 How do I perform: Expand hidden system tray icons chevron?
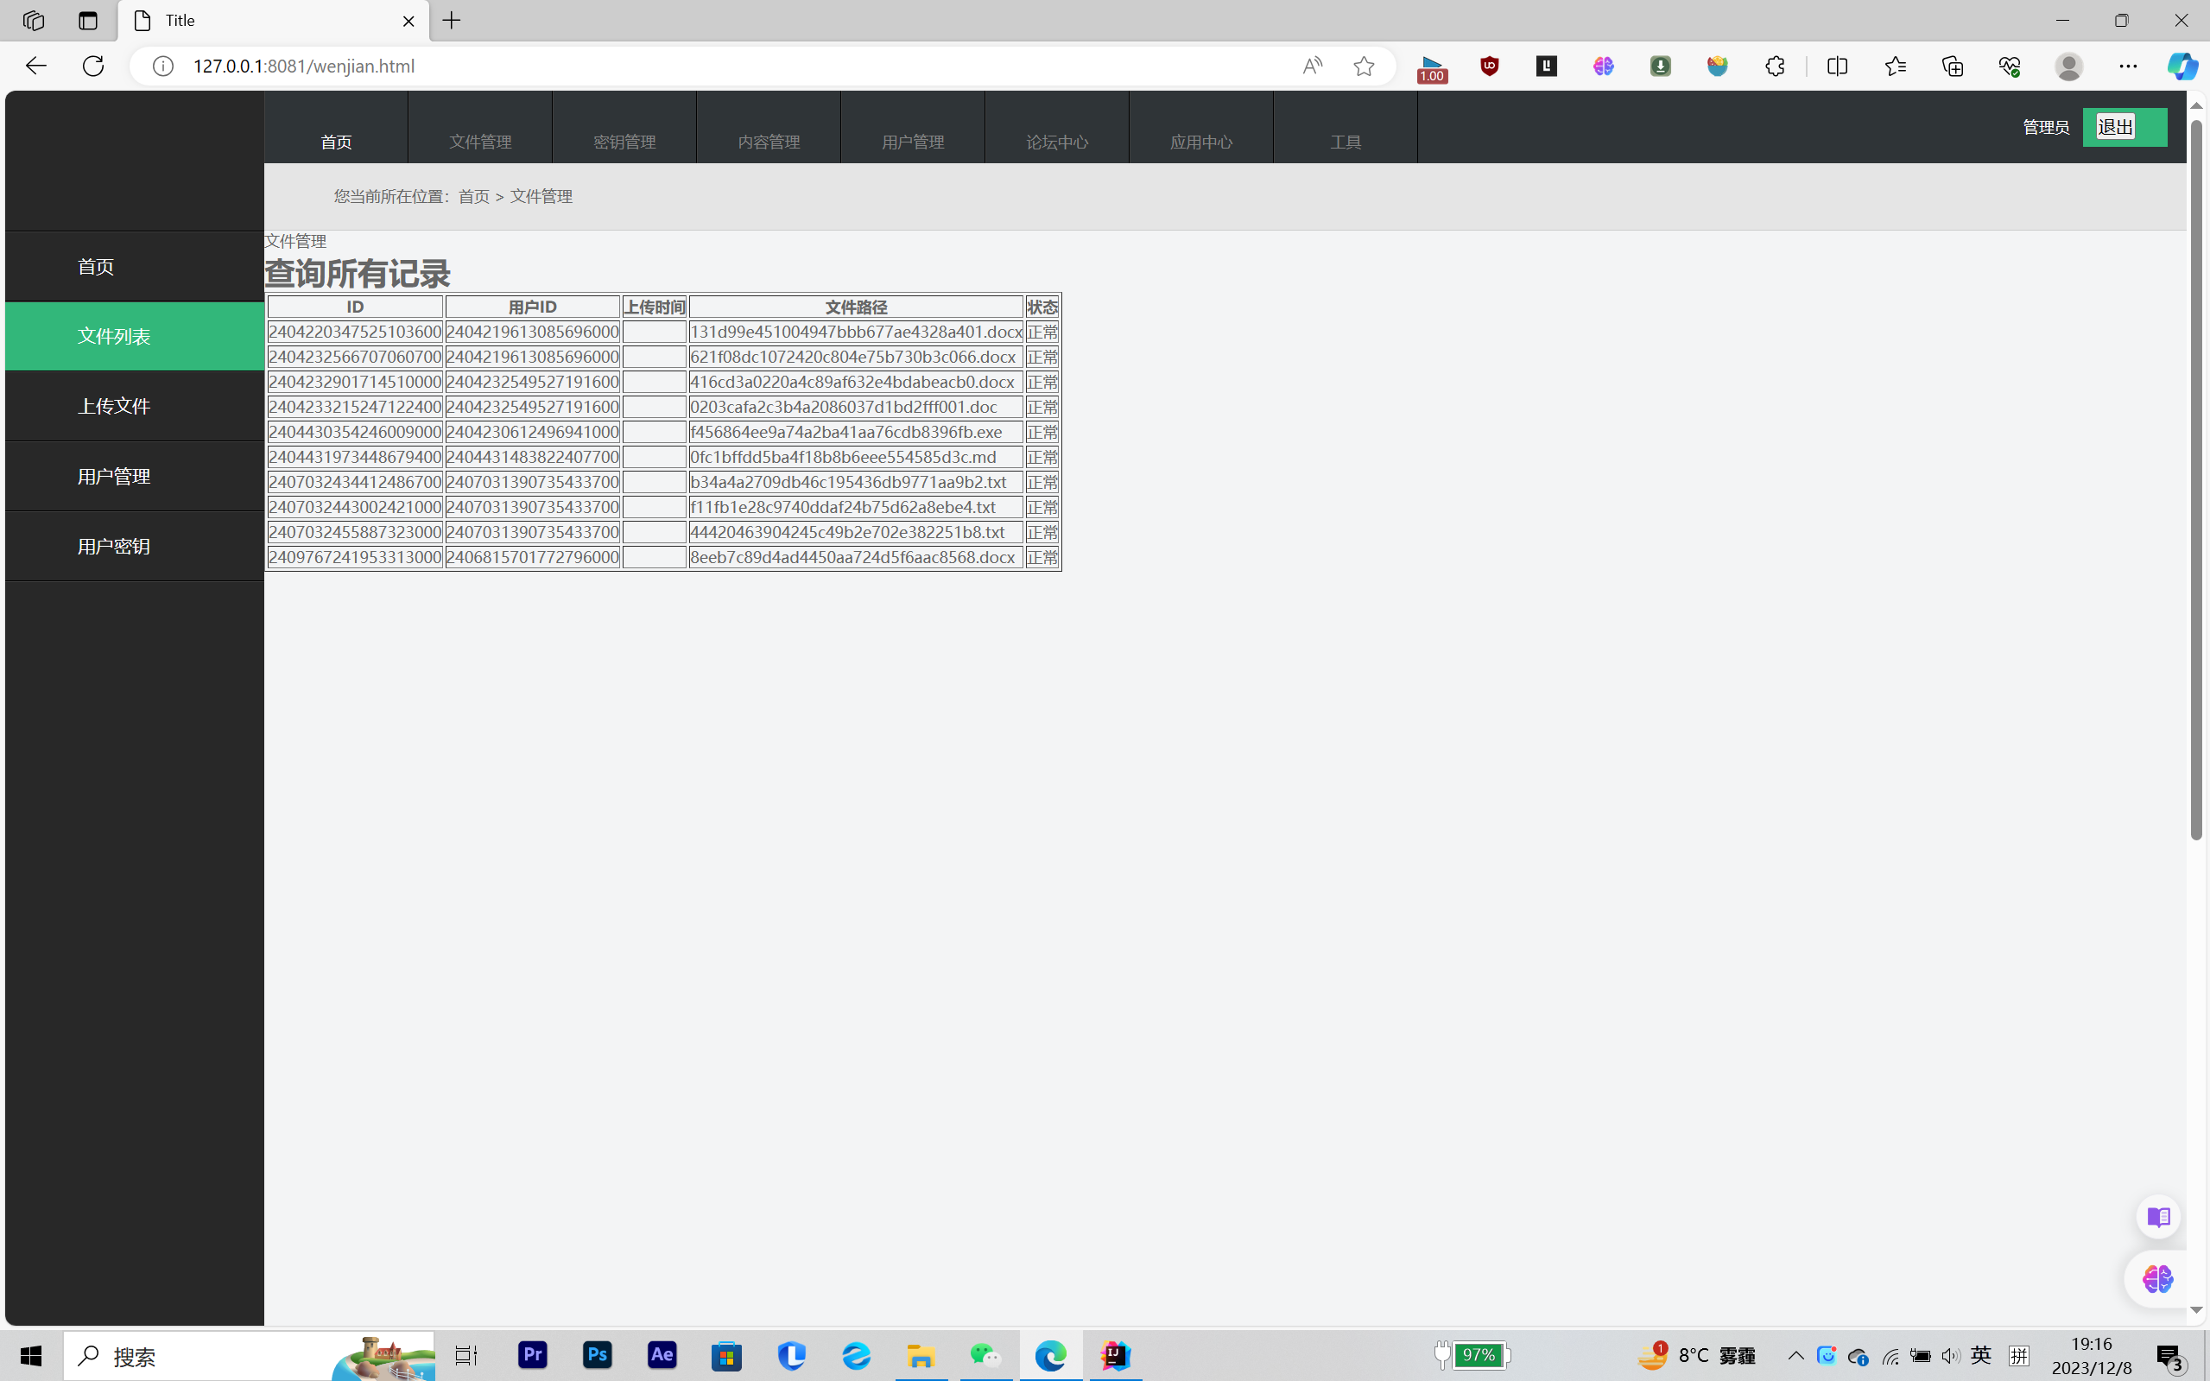click(x=1795, y=1355)
